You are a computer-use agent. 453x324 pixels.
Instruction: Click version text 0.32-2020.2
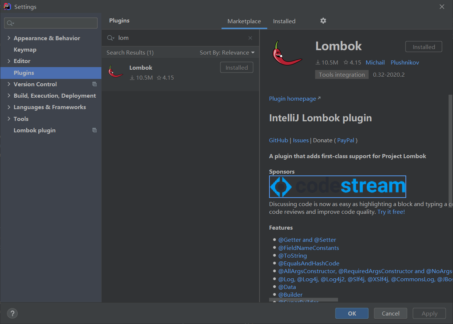tap(388, 74)
